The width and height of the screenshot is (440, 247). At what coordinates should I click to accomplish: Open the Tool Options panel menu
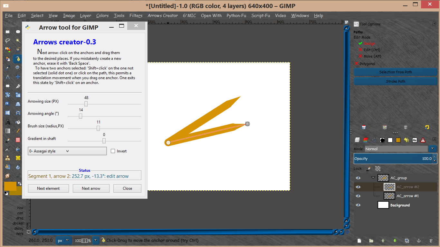pos(434,24)
